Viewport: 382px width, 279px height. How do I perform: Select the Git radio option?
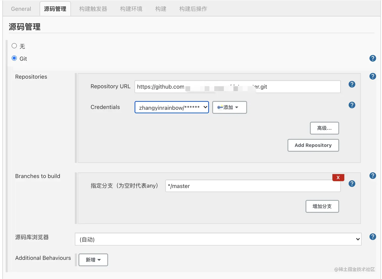(14, 58)
